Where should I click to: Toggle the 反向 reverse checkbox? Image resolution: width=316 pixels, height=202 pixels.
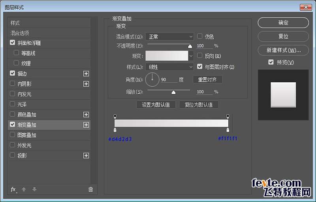(x=199, y=55)
